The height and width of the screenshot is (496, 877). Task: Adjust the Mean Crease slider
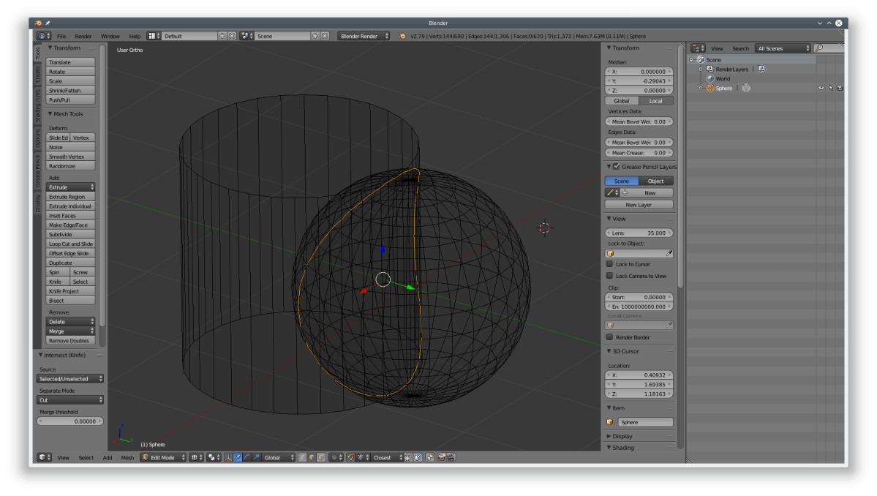(x=639, y=153)
